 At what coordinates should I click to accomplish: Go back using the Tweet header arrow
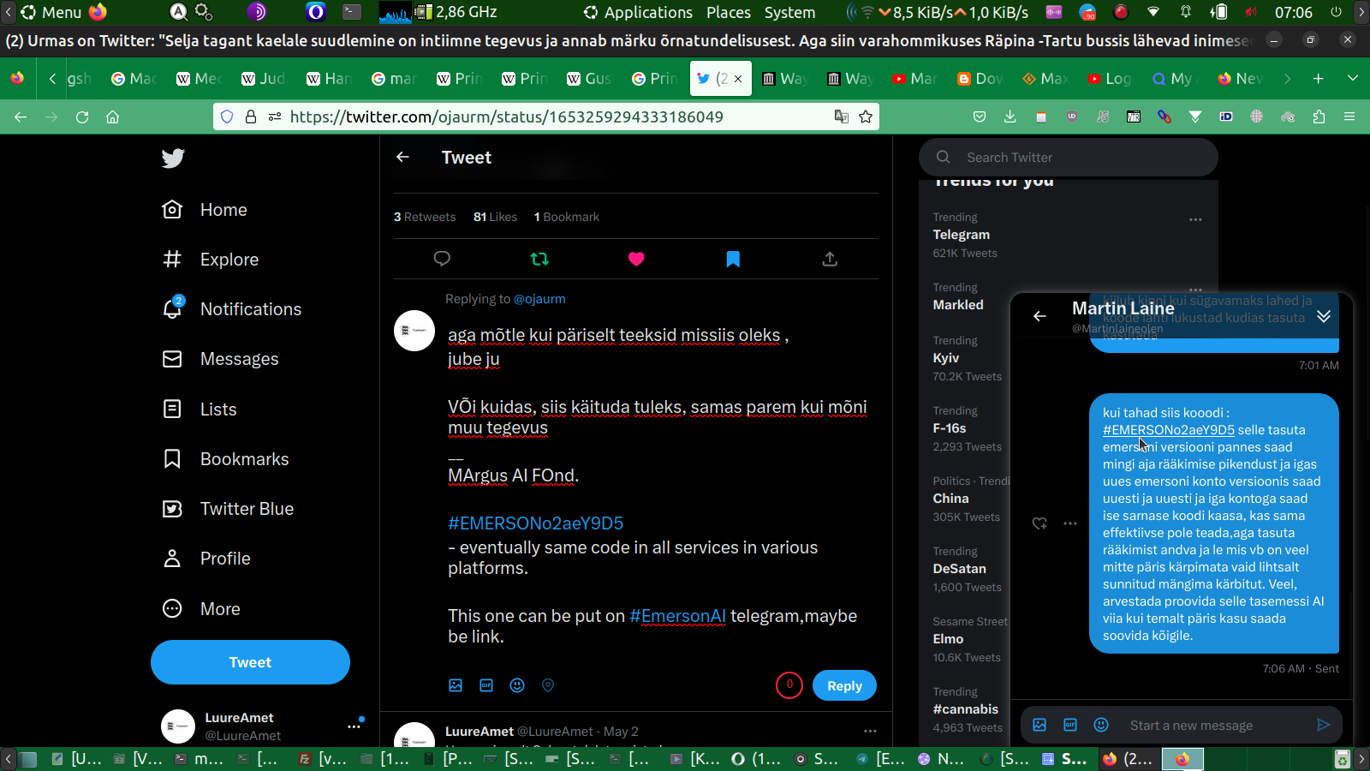[402, 157]
